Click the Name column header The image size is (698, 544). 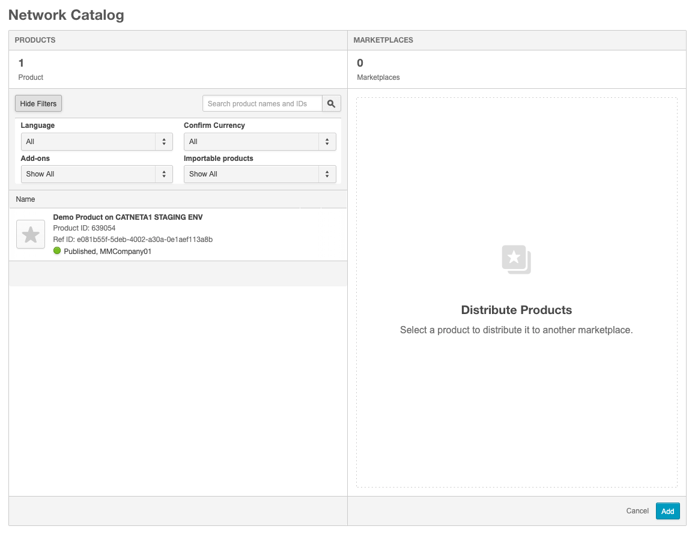coord(26,199)
